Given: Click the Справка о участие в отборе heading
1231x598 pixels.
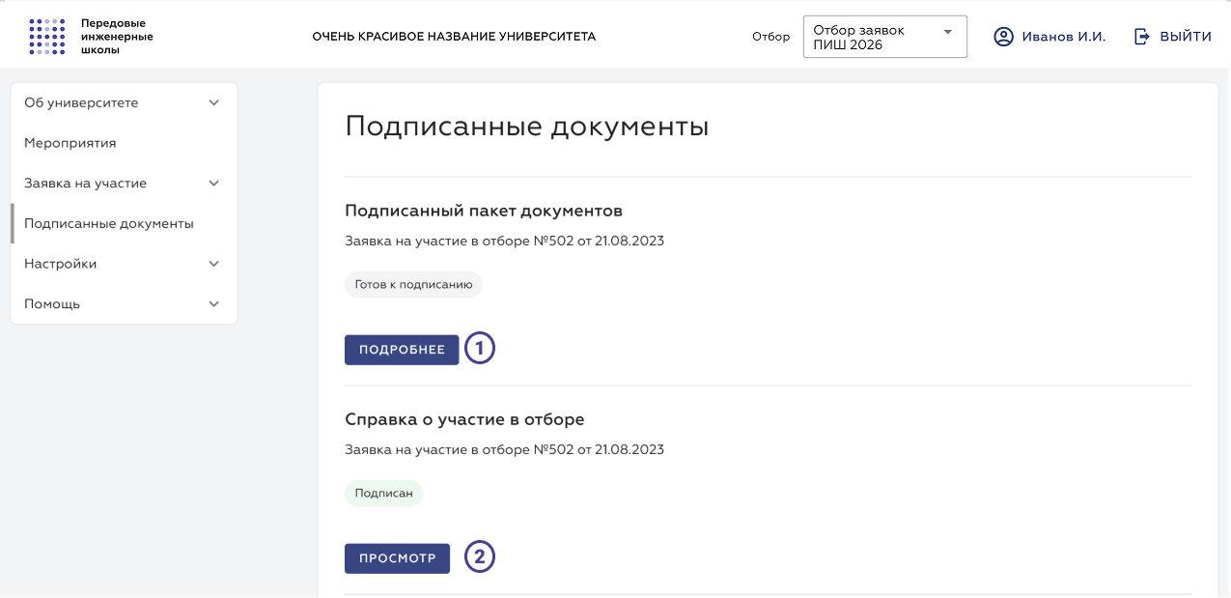Looking at the screenshot, I should (464, 419).
